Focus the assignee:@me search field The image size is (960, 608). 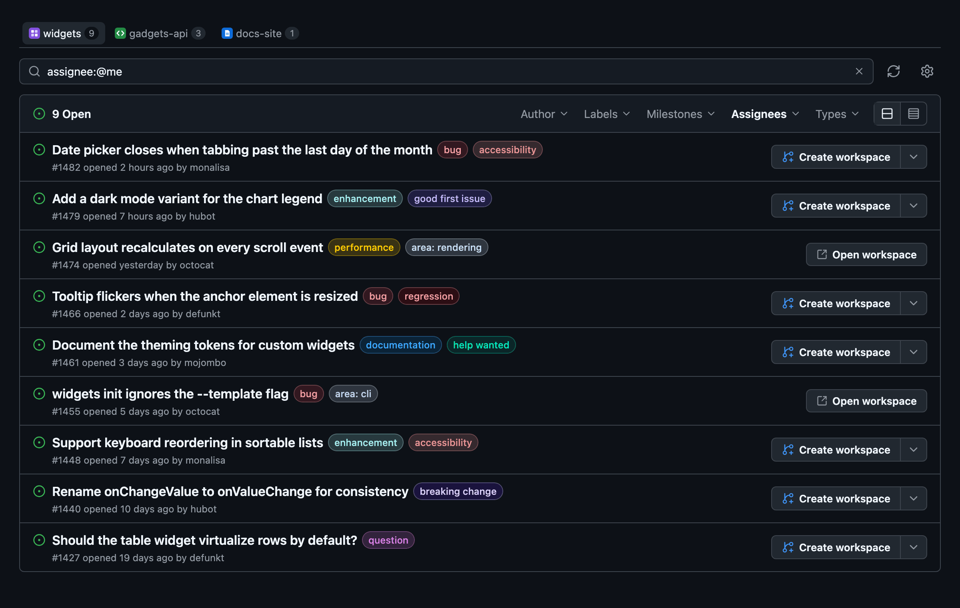446,72
